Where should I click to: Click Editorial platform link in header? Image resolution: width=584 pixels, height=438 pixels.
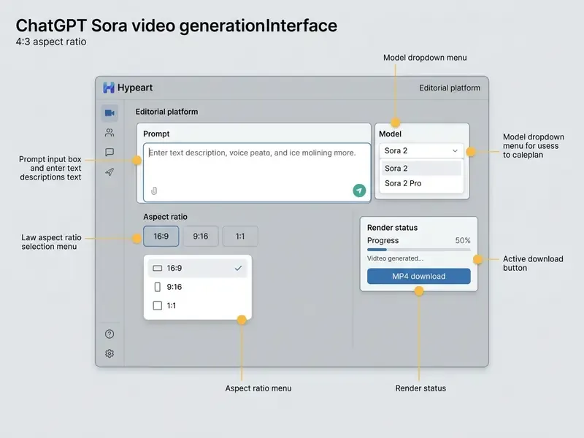click(x=450, y=88)
